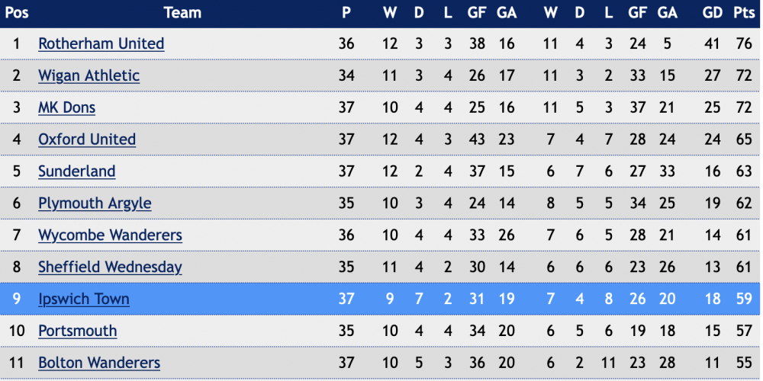Image resolution: width=763 pixels, height=381 pixels.
Task: Click Ipswich Town's 59 points value
Action: [x=744, y=299]
